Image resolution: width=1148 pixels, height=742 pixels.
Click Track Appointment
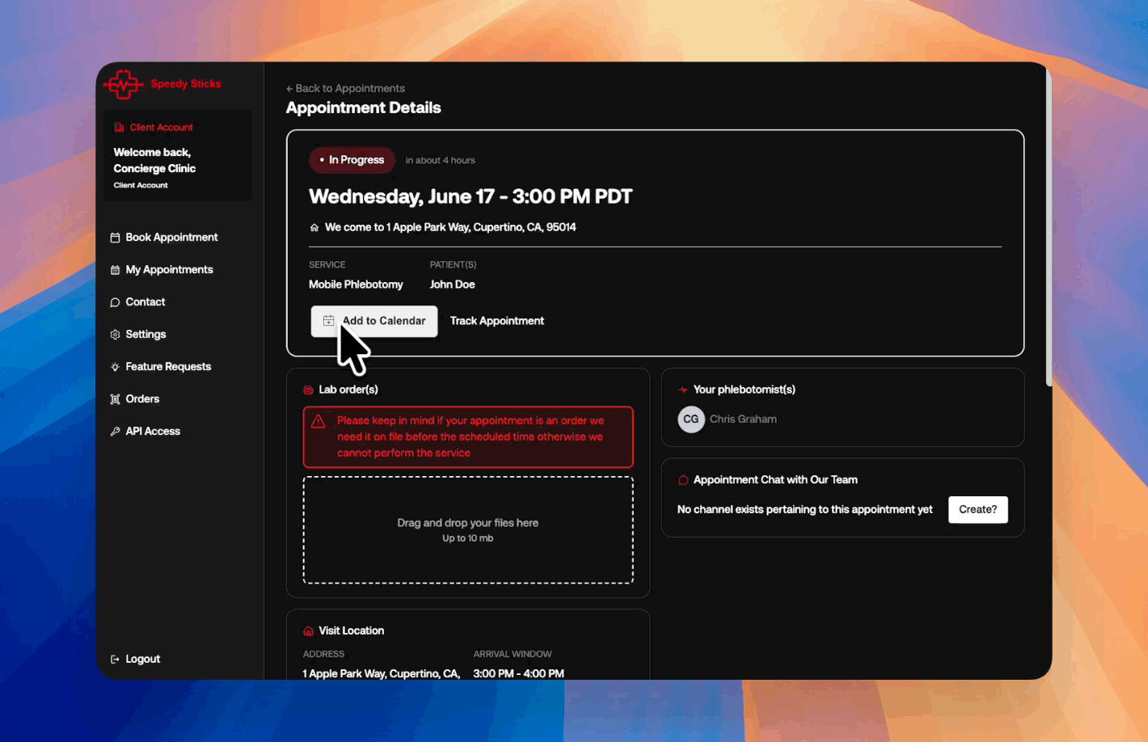point(497,321)
